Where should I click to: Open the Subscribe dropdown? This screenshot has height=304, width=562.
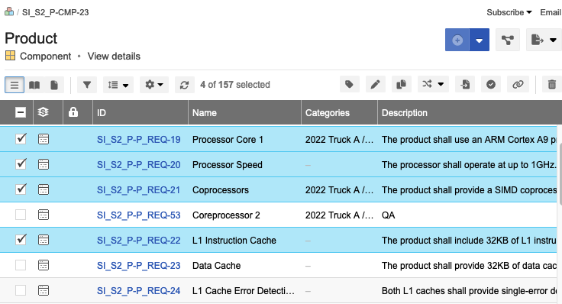click(x=509, y=12)
